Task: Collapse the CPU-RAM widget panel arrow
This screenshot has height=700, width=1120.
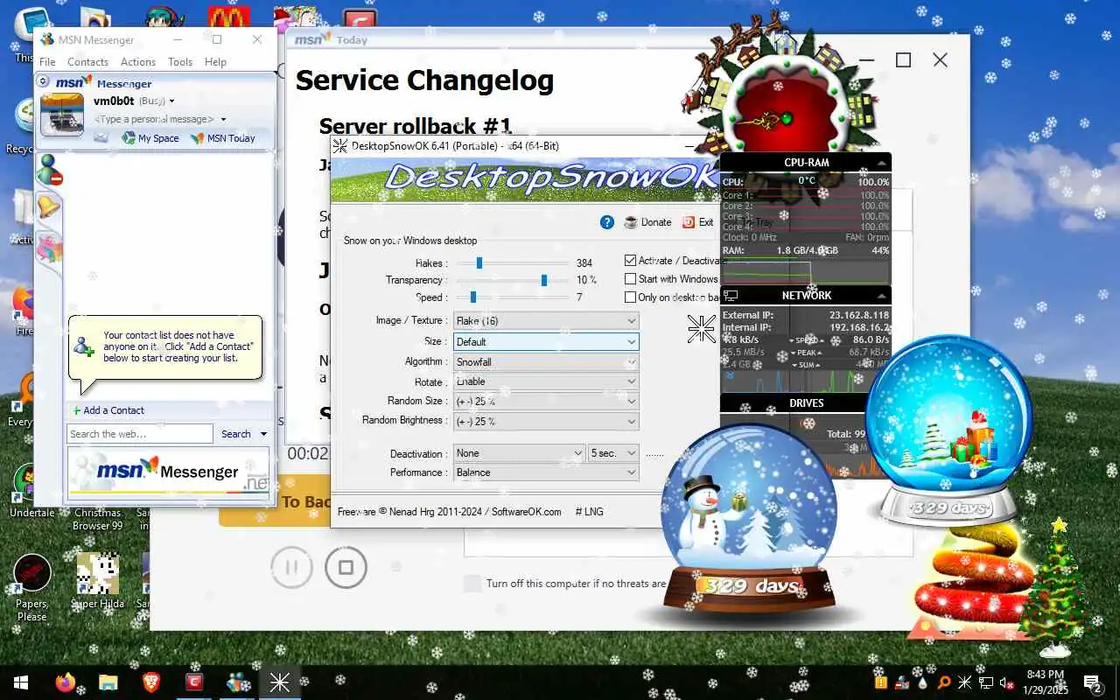Action: [x=881, y=163]
